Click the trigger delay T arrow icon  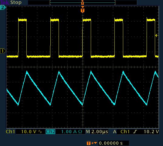92,143
